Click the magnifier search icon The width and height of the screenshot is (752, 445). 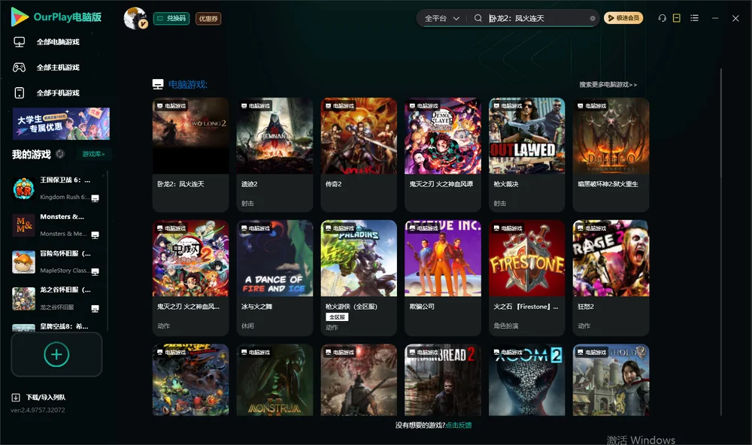[x=478, y=18]
